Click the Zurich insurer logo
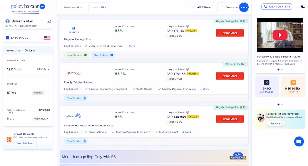Screen dimensions: 308x166 (74, 30)
